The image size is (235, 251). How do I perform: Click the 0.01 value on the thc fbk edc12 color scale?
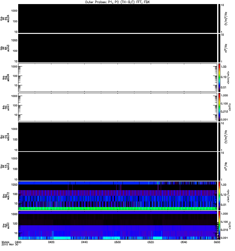[223, 205]
